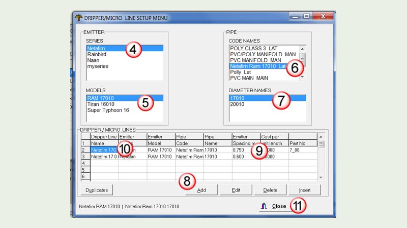Screen dimensions: 407x228
Task: Click Emitter Model cell in row 3
Action: (x=161, y=157)
